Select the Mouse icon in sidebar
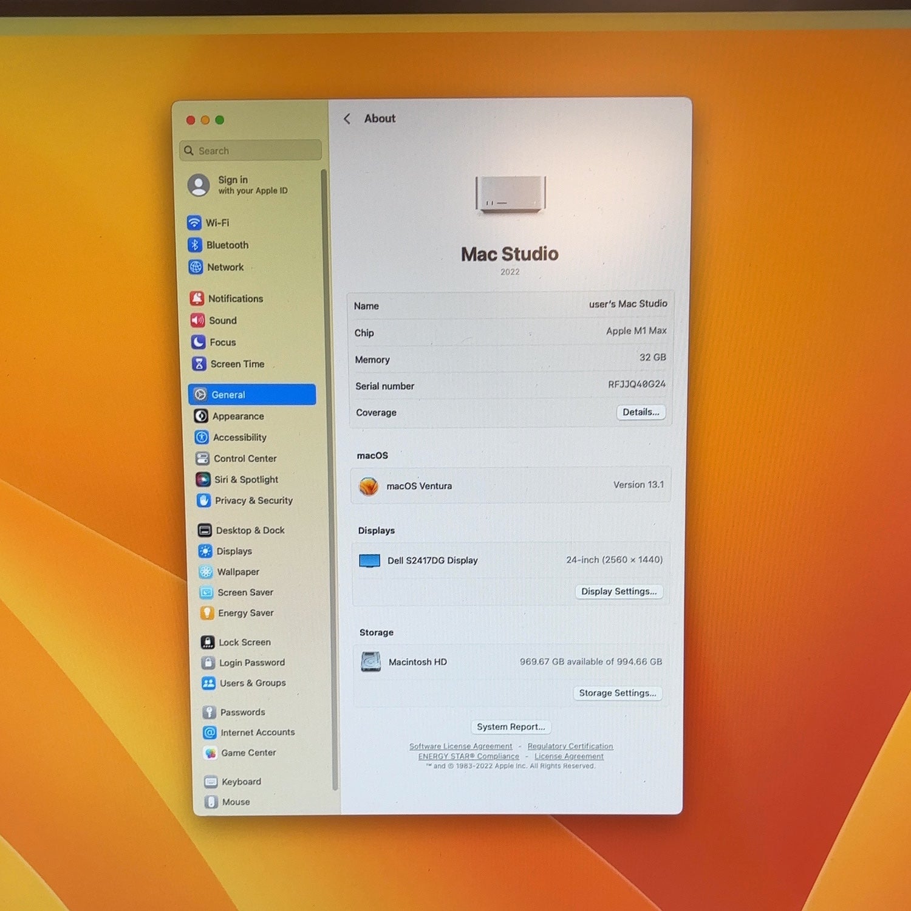 click(211, 802)
